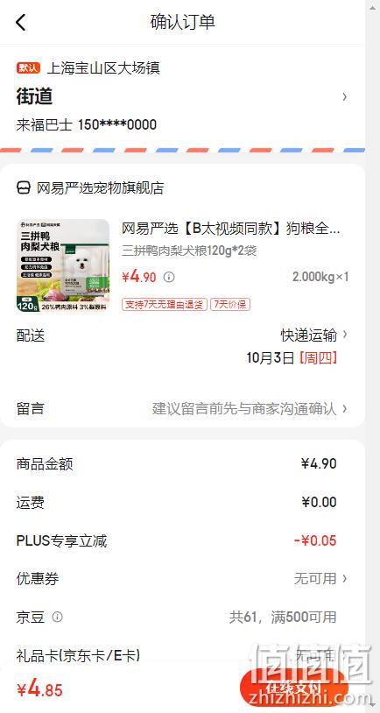This screenshot has width=380, height=713.
Task: Open the info icon next to 京豆
Action: (x=57, y=617)
